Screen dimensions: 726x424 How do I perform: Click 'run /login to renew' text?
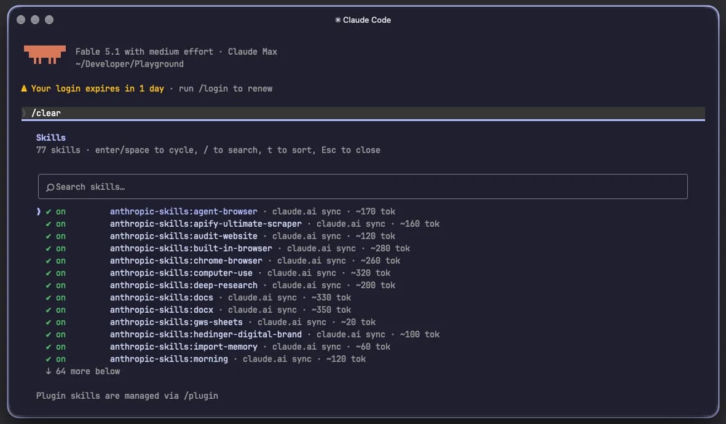tap(226, 88)
